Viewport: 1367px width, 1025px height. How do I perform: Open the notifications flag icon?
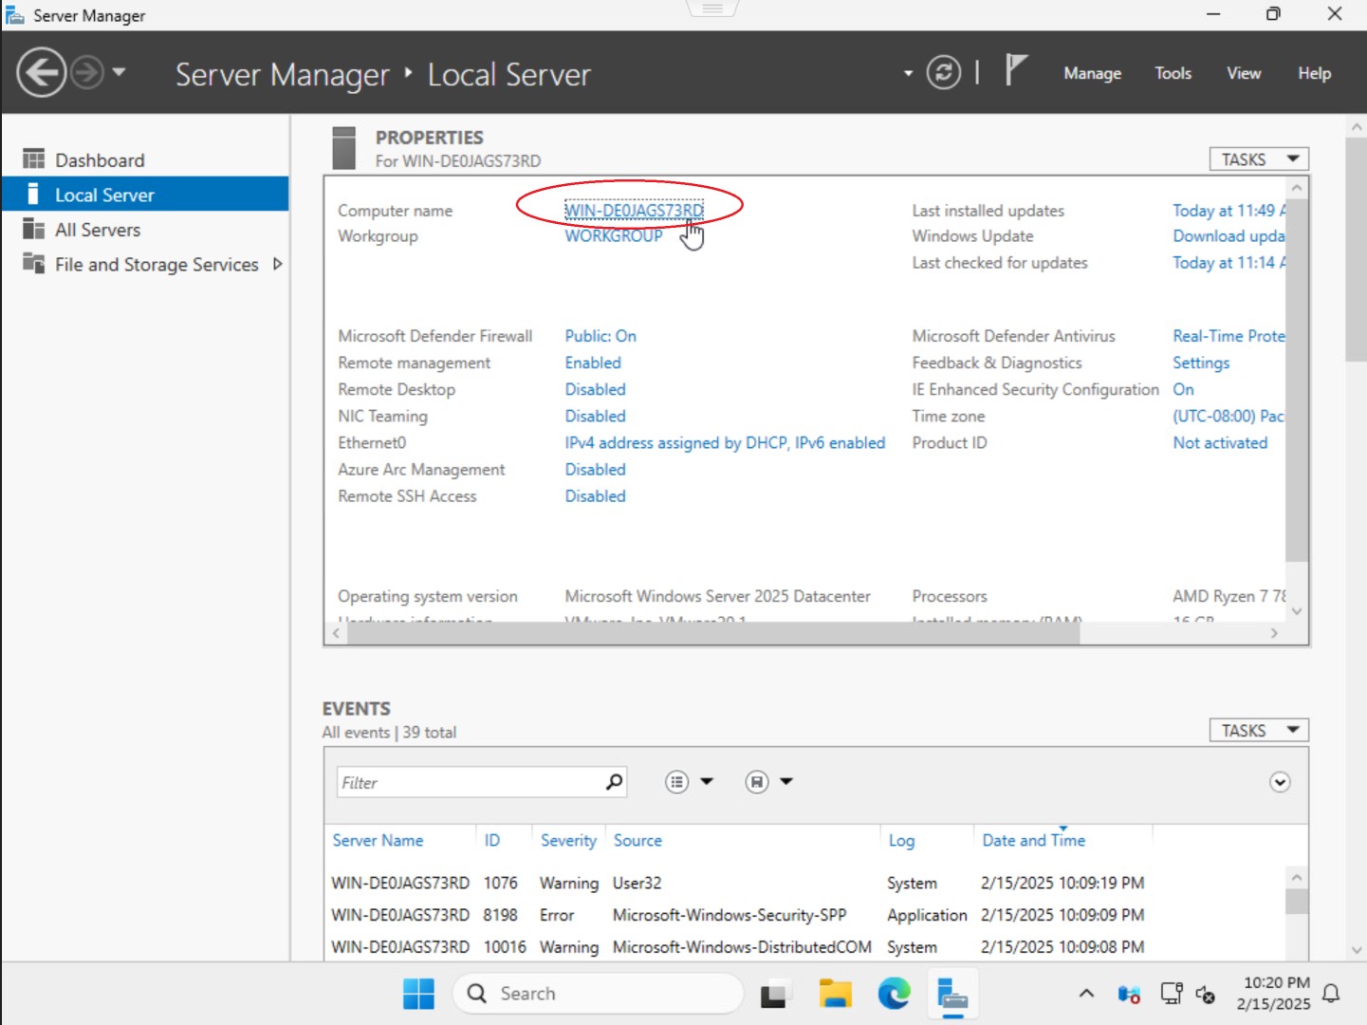tap(1016, 70)
